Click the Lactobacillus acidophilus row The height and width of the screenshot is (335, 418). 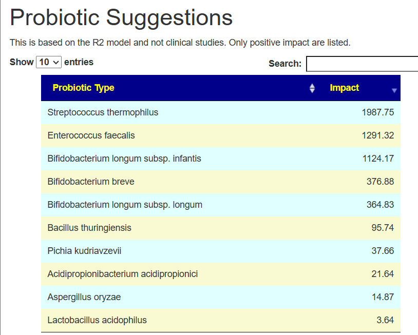tap(97, 320)
